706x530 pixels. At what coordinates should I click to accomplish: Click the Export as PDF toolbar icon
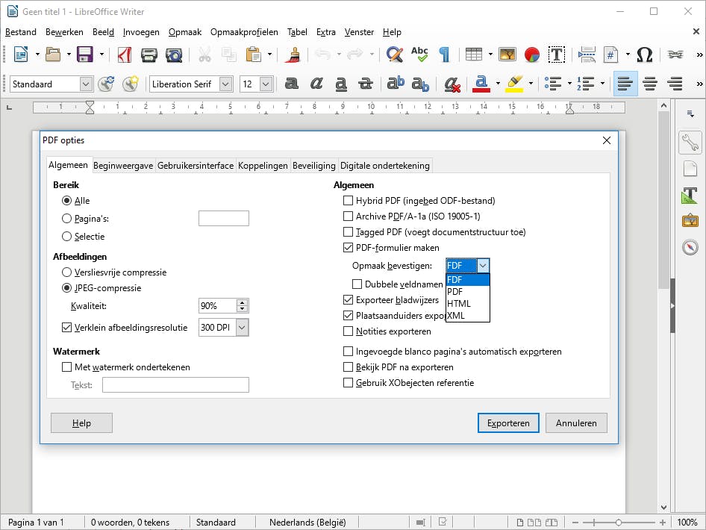pyautogui.click(x=125, y=54)
